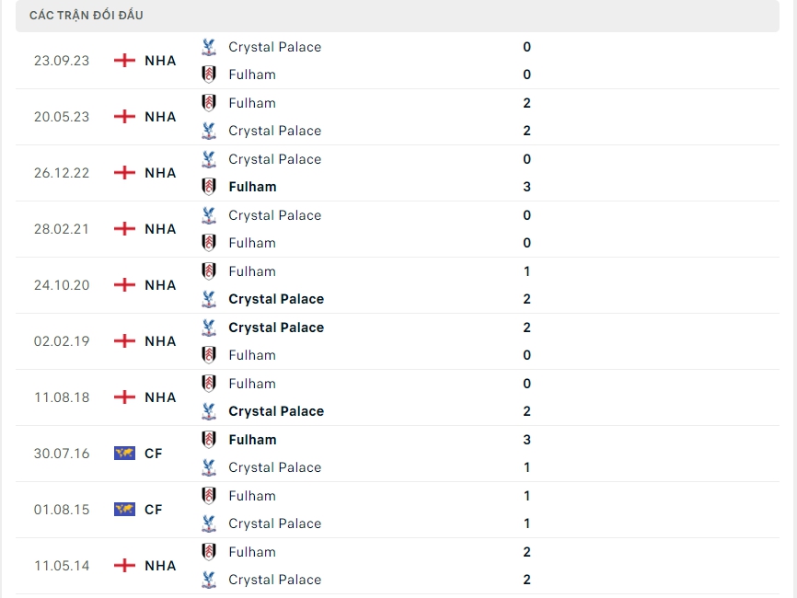797x598 pixels.
Task: Click England flag beside 23.09.23 match
Action: [x=124, y=61]
